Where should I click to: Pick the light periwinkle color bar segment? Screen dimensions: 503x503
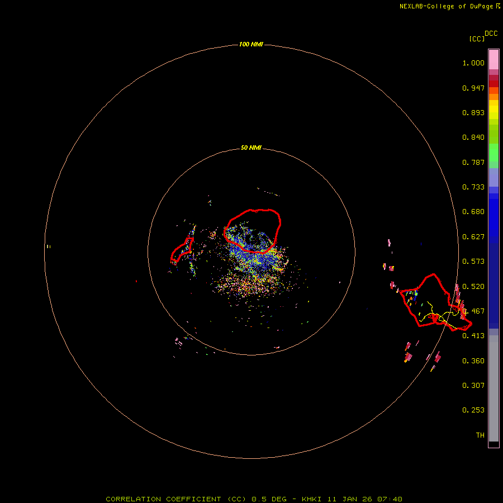493,177
